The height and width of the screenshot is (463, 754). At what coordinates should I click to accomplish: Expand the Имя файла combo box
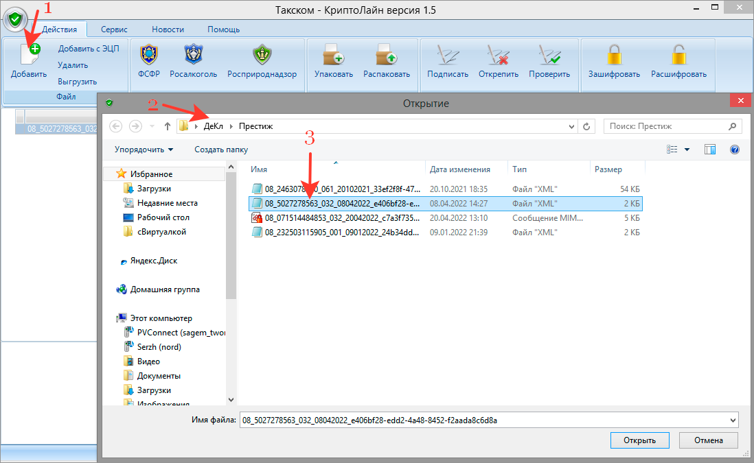click(733, 420)
